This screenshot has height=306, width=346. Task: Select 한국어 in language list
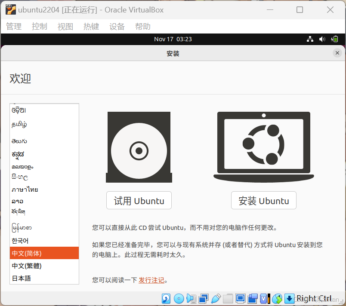click(x=44, y=241)
